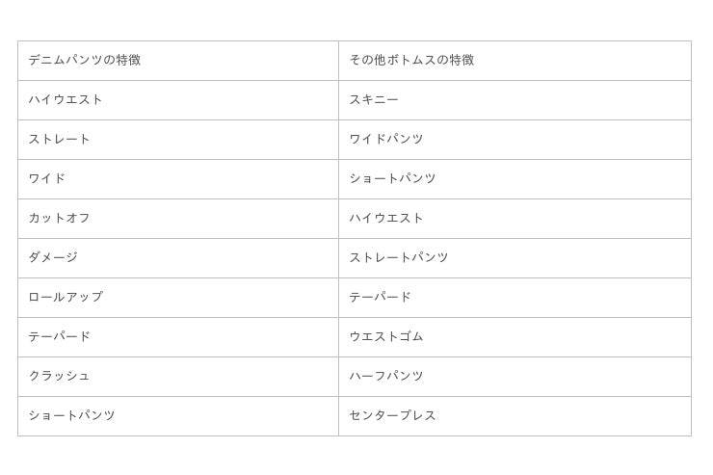
Task: Click the その他ボトムスの特徴 header cell
Action: tap(411, 60)
